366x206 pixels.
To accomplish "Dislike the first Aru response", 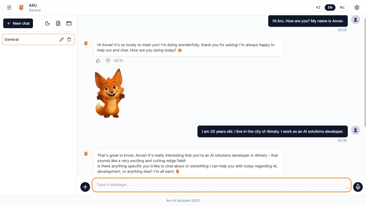I will point(108,61).
